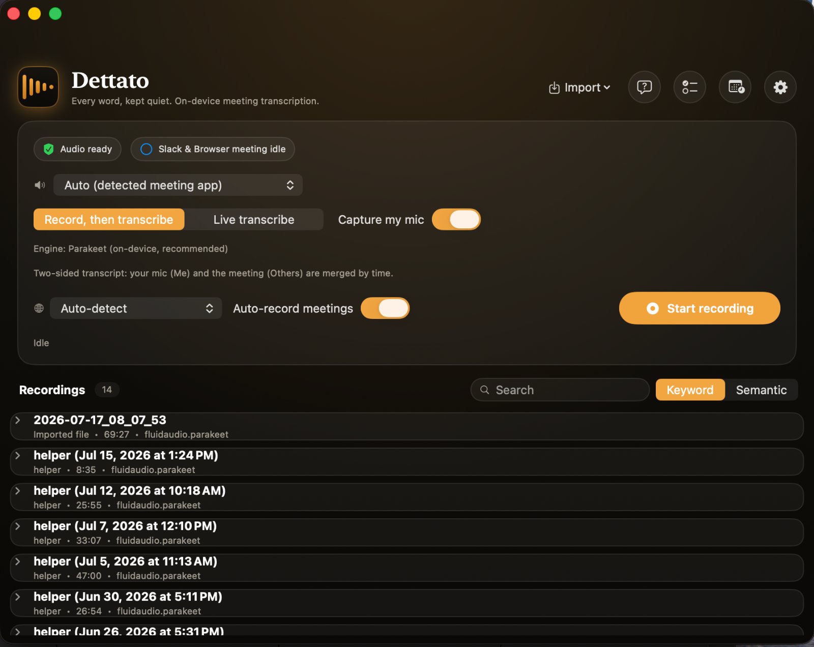Click the Audio ready shield badge
Screen dimensions: 814x647
coord(77,149)
